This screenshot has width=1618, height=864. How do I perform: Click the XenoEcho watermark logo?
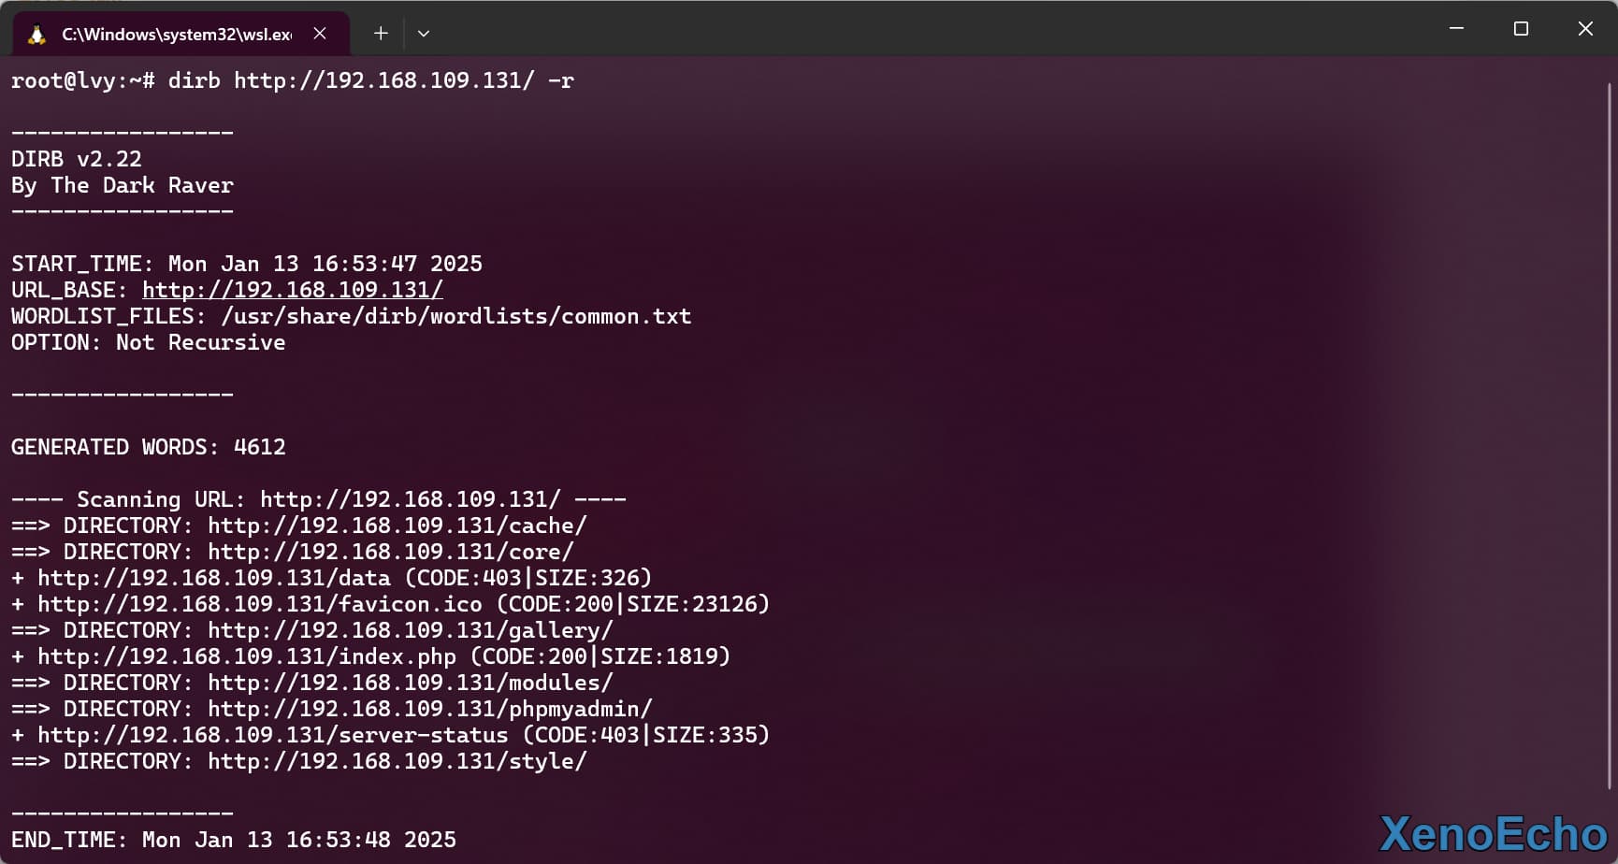pos(1493,834)
